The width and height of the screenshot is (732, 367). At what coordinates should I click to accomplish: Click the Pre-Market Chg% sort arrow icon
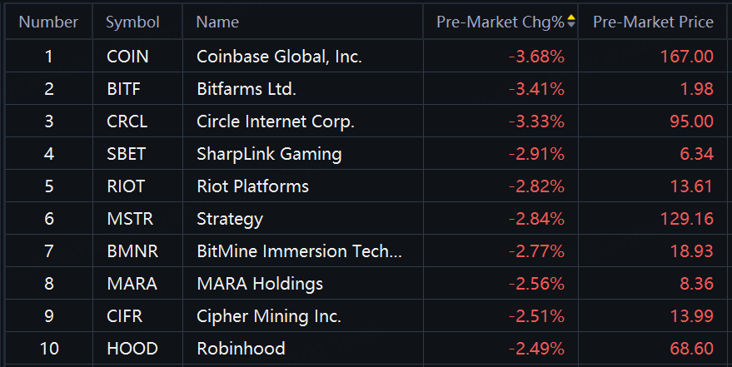tap(570, 22)
